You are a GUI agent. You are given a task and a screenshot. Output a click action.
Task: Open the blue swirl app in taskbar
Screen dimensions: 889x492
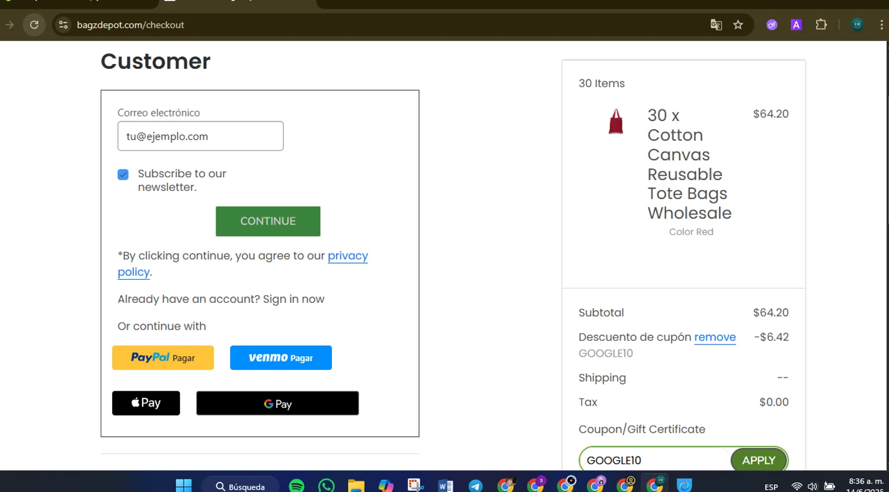685,485
